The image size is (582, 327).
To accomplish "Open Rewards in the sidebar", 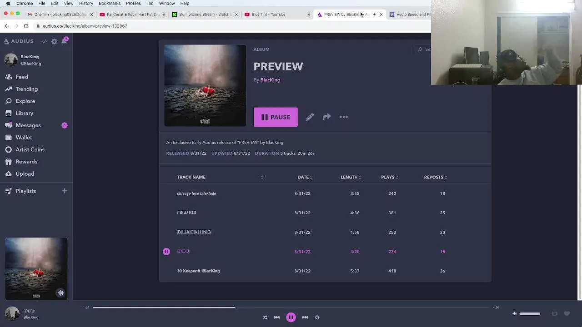I will click(26, 162).
